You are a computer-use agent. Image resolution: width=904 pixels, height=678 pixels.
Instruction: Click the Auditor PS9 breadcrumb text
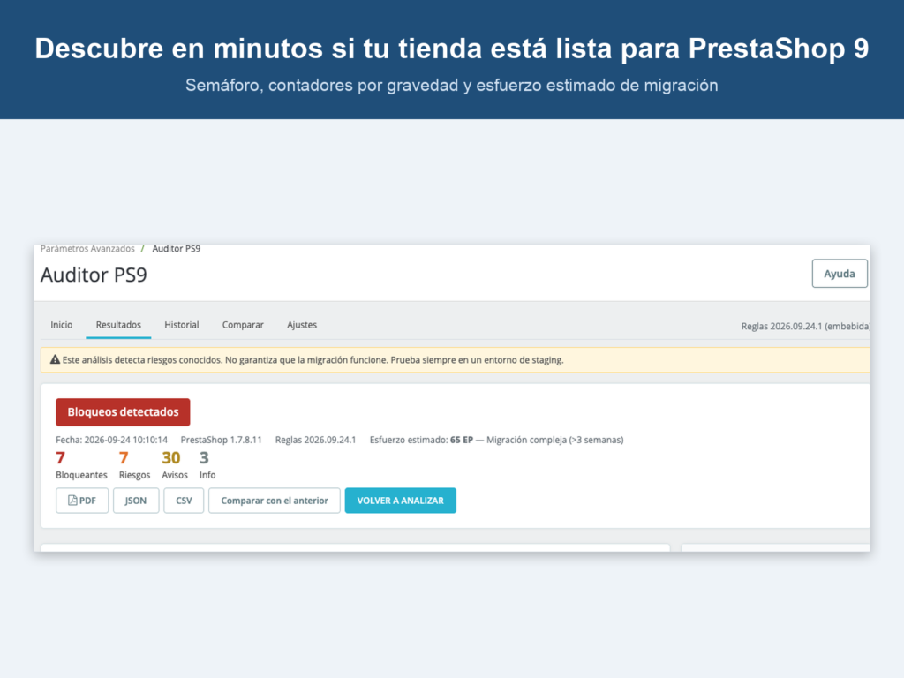pos(177,248)
